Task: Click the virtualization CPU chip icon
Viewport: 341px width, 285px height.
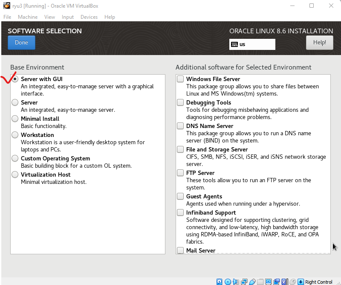Action: [x=284, y=282]
